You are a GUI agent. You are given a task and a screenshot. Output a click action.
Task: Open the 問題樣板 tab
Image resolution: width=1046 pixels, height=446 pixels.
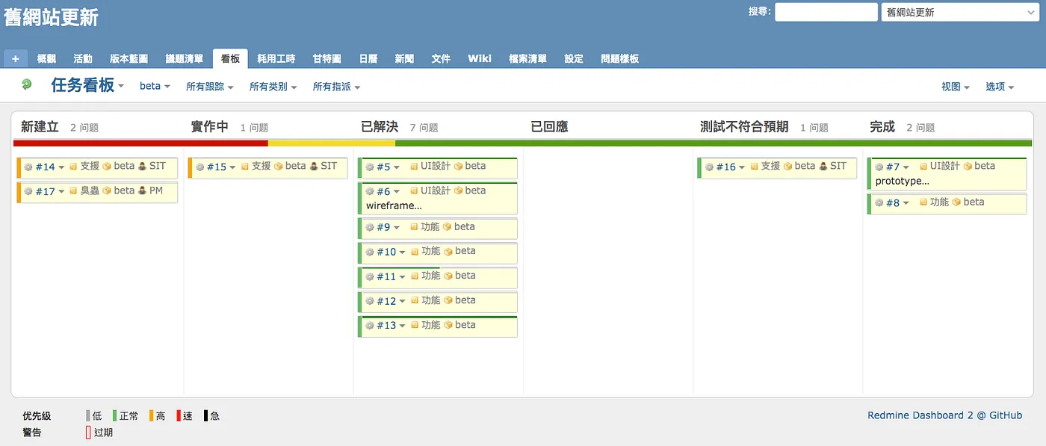(x=619, y=58)
